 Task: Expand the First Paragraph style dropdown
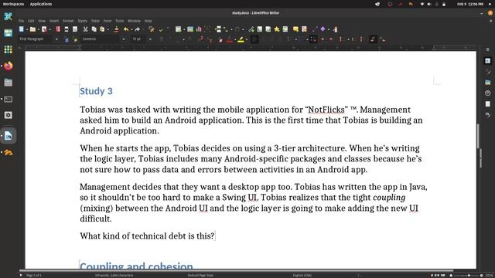[x=56, y=39]
